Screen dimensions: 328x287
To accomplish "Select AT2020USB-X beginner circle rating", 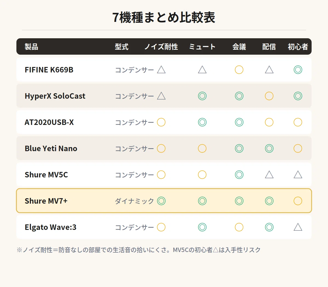I will tap(298, 122).
